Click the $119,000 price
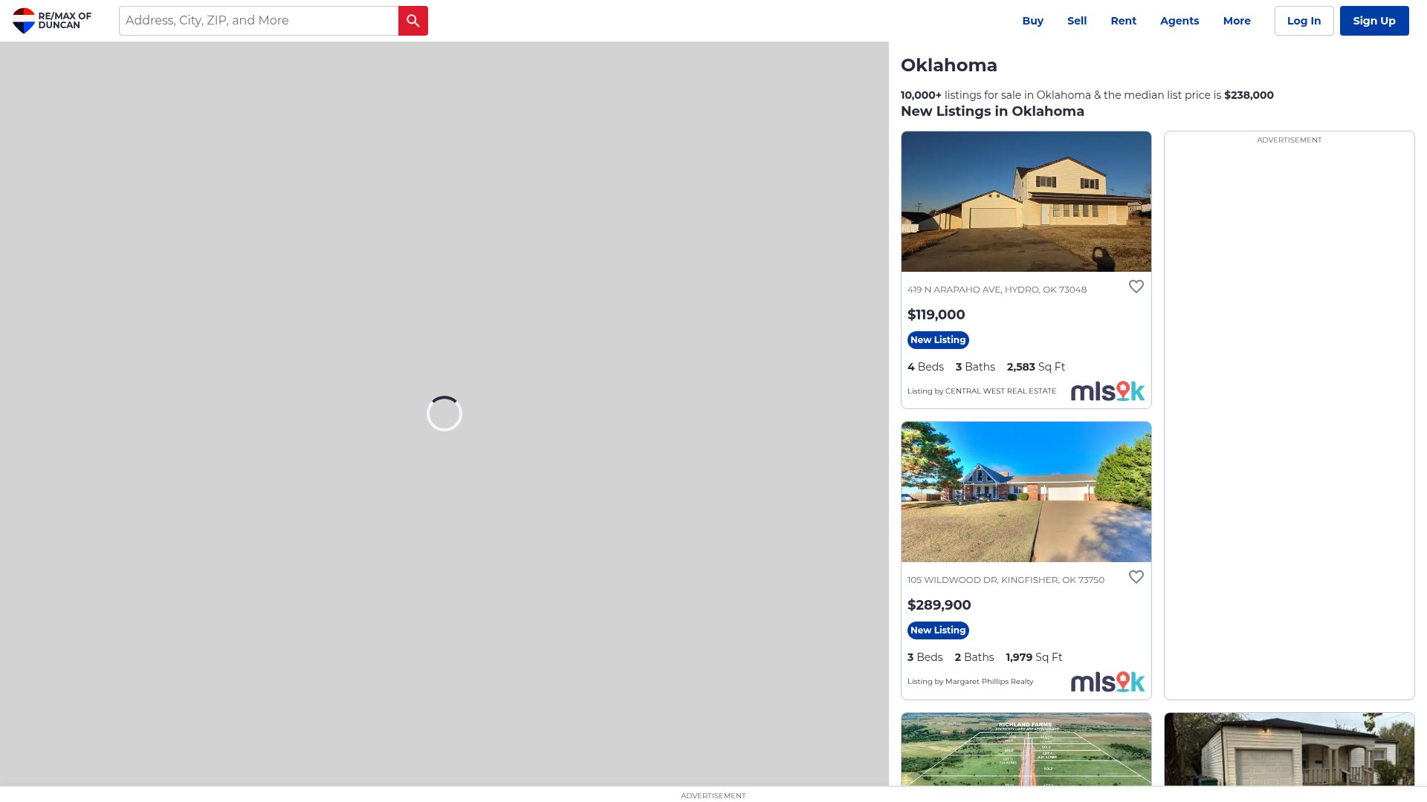1427x802 pixels. point(936,315)
